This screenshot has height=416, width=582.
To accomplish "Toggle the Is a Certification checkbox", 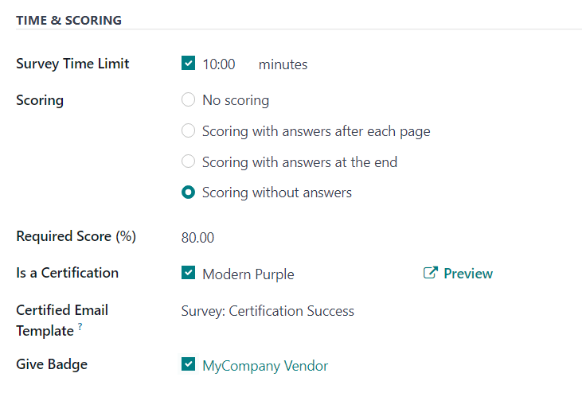I will click(x=189, y=273).
